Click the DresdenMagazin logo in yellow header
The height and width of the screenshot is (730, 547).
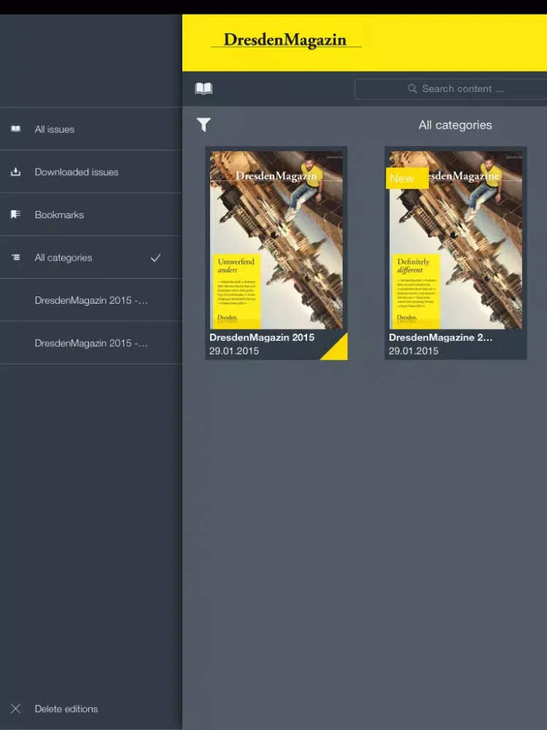285,40
